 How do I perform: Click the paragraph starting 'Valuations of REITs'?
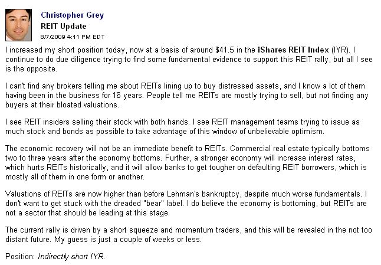(189, 202)
